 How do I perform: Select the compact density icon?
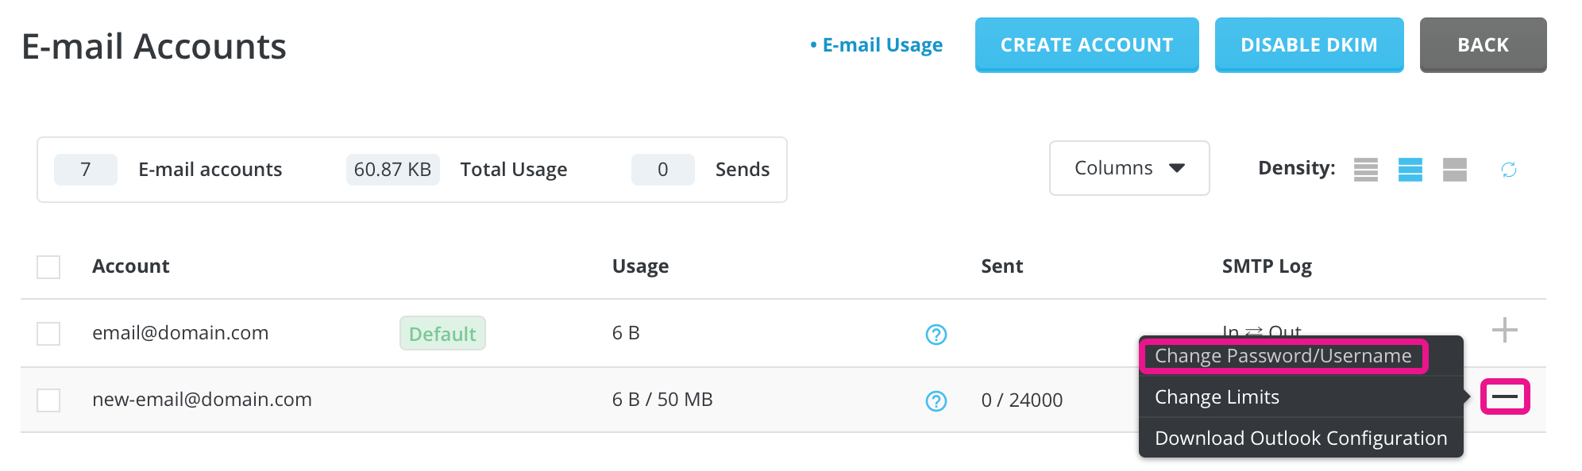[1365, 170]
